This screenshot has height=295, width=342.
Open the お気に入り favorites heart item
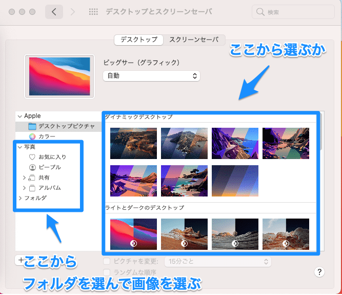32,157
